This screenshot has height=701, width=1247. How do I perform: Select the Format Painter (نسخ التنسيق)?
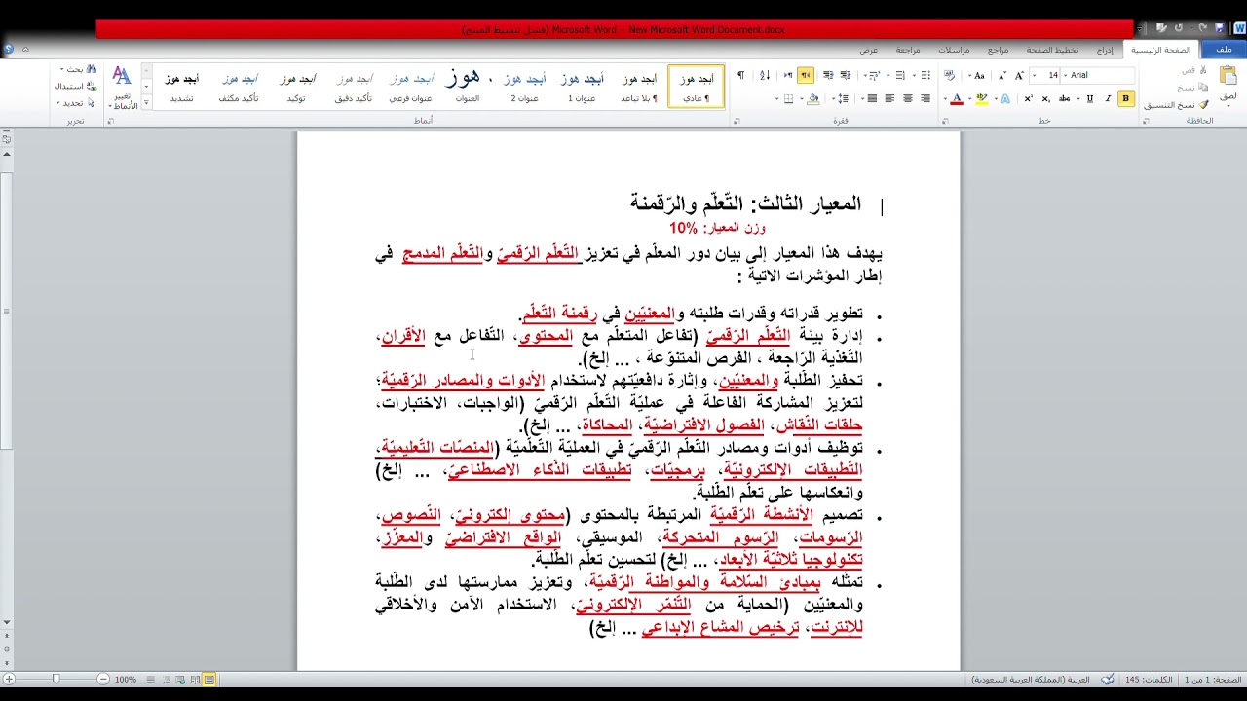pos(1177,104)
